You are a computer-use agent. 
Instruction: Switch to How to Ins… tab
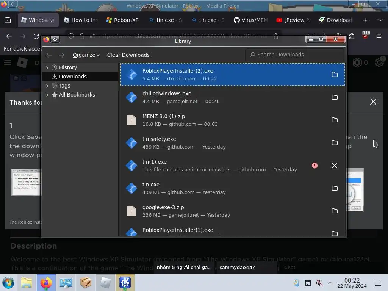pos(81,20)
